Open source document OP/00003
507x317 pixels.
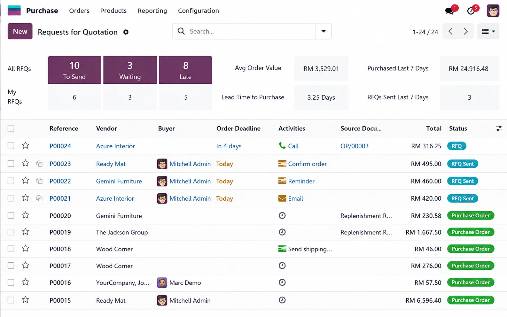click(x=355, y=146)
